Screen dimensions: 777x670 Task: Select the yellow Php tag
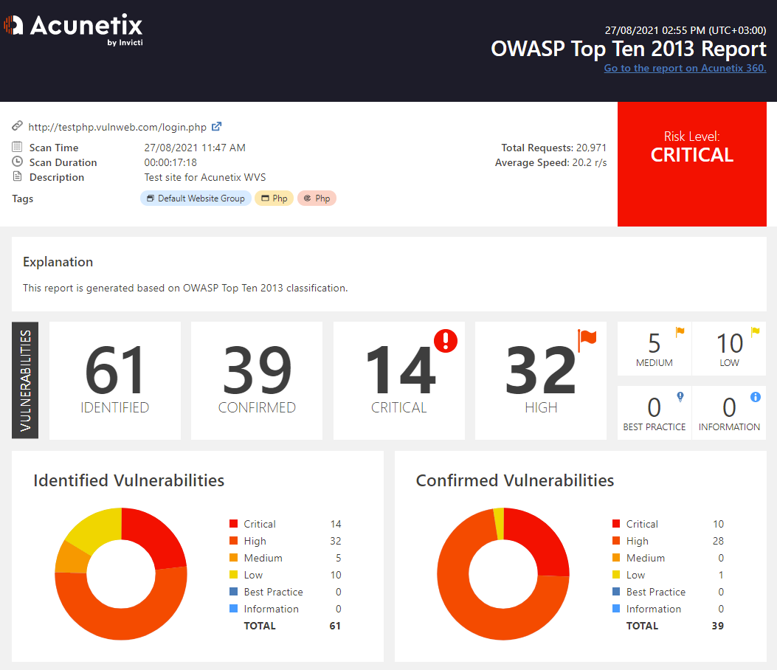(x=274, y=198)
